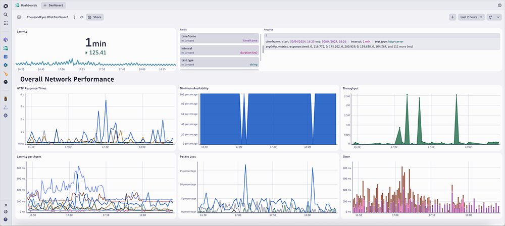Click the cloud sync status icon
The height and width of the screenshot is (226, 505).
(81, 17)
